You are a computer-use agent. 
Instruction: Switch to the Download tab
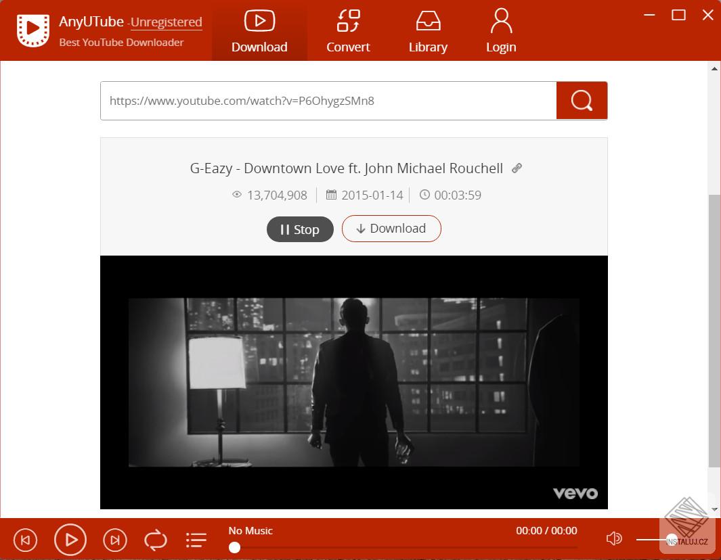(x=259, y=30)
